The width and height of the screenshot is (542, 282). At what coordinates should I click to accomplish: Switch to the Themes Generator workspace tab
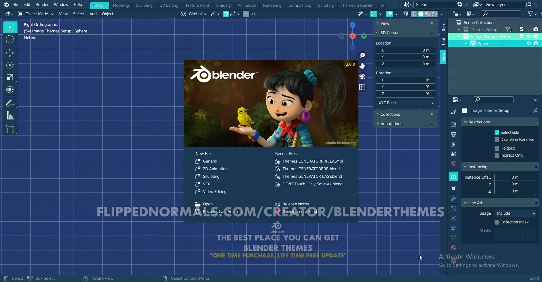(x=358, y=5)
